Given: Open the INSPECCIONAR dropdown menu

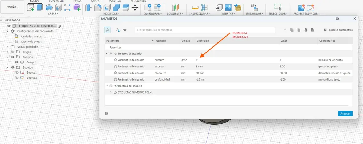Looking at the screenshot, I should tap(200, 14).
